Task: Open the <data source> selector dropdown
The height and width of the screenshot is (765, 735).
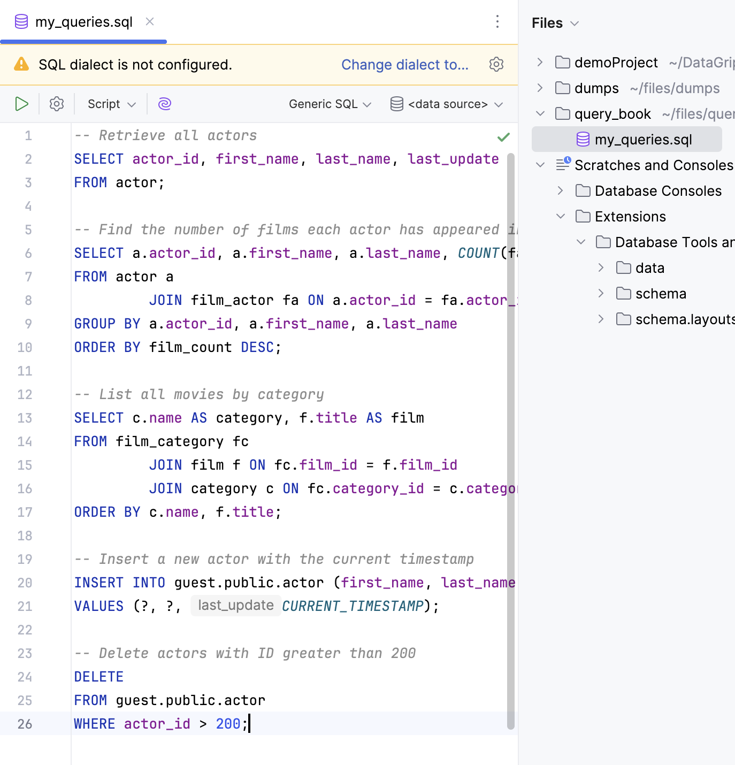Action: pos(447,104)
